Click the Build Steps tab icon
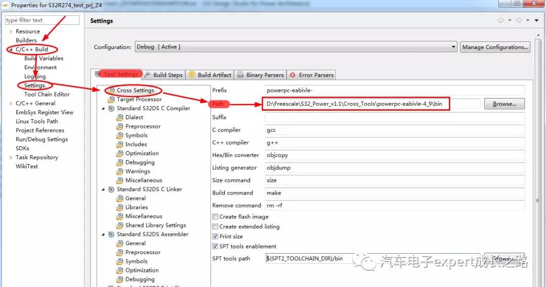 148,75
